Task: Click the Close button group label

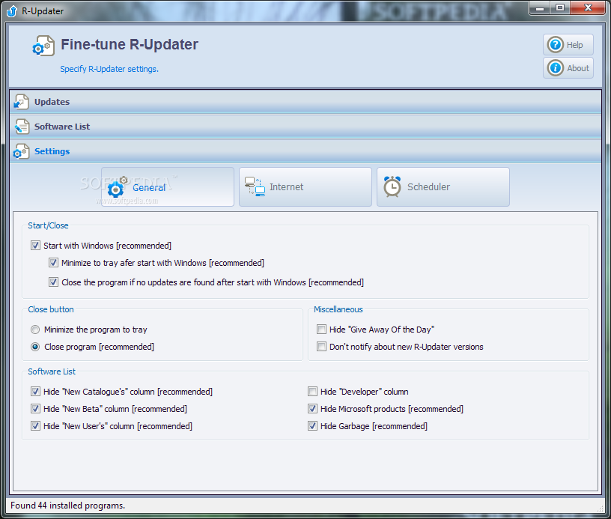Action: click(51, 309)
